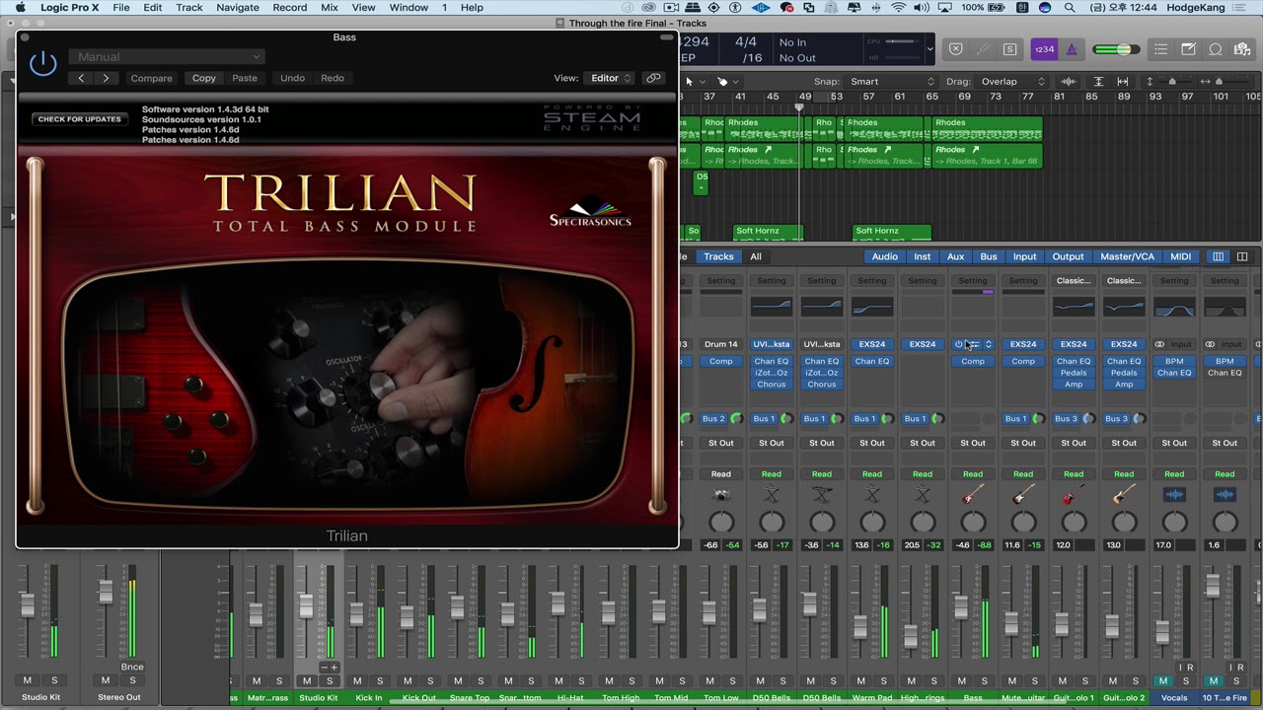Toggle the Aux channel filter
Screen dimensions: 1263x710
[955, 256]
